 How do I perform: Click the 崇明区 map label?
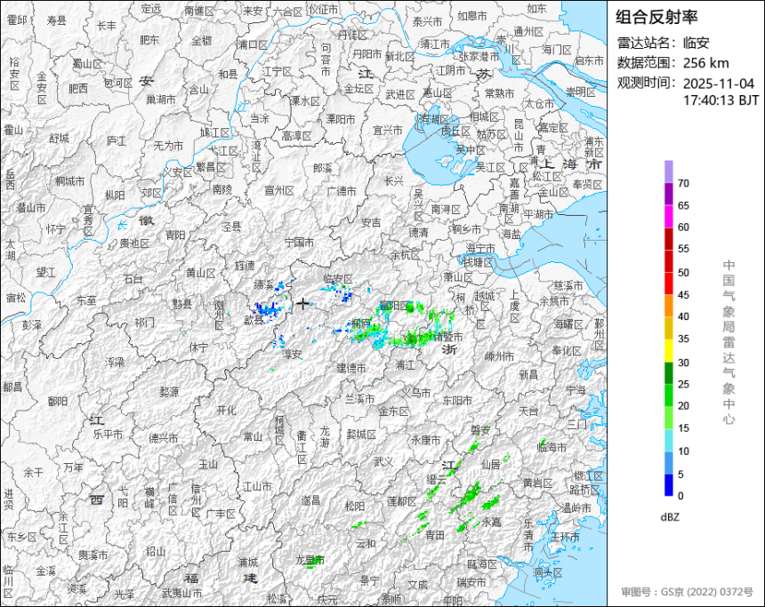(x=581, y=92)
